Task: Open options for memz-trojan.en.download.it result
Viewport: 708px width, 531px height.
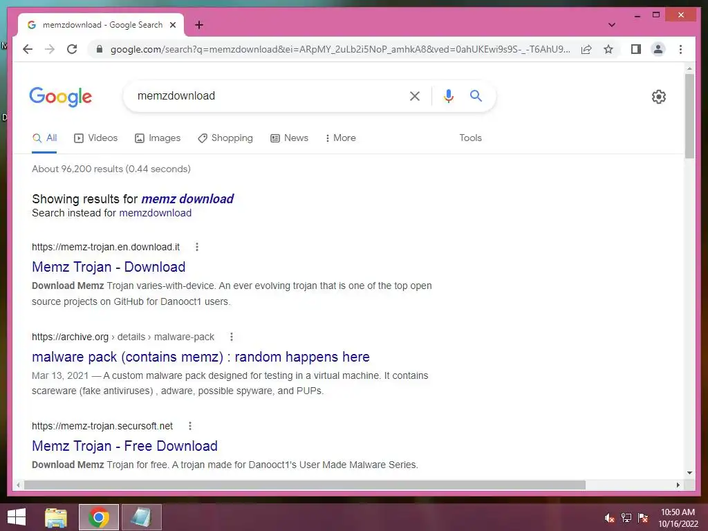Action: click(197, 247)
